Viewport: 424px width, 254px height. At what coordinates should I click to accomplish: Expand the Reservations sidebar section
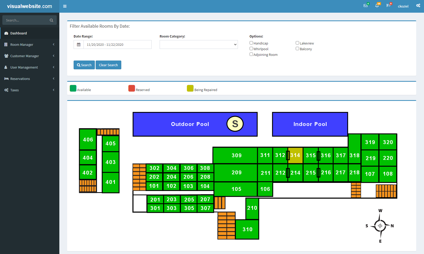tap(20, 79)
